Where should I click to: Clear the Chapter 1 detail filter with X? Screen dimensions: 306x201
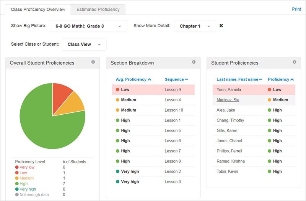221,26
